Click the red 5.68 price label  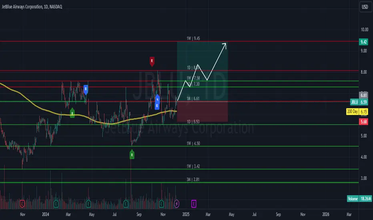point(363,122)
